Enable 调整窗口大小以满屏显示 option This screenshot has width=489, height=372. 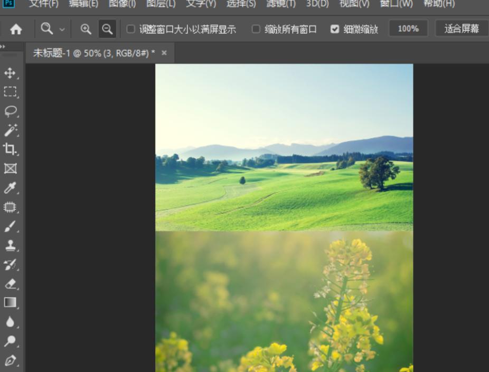(x=130, y=29)
